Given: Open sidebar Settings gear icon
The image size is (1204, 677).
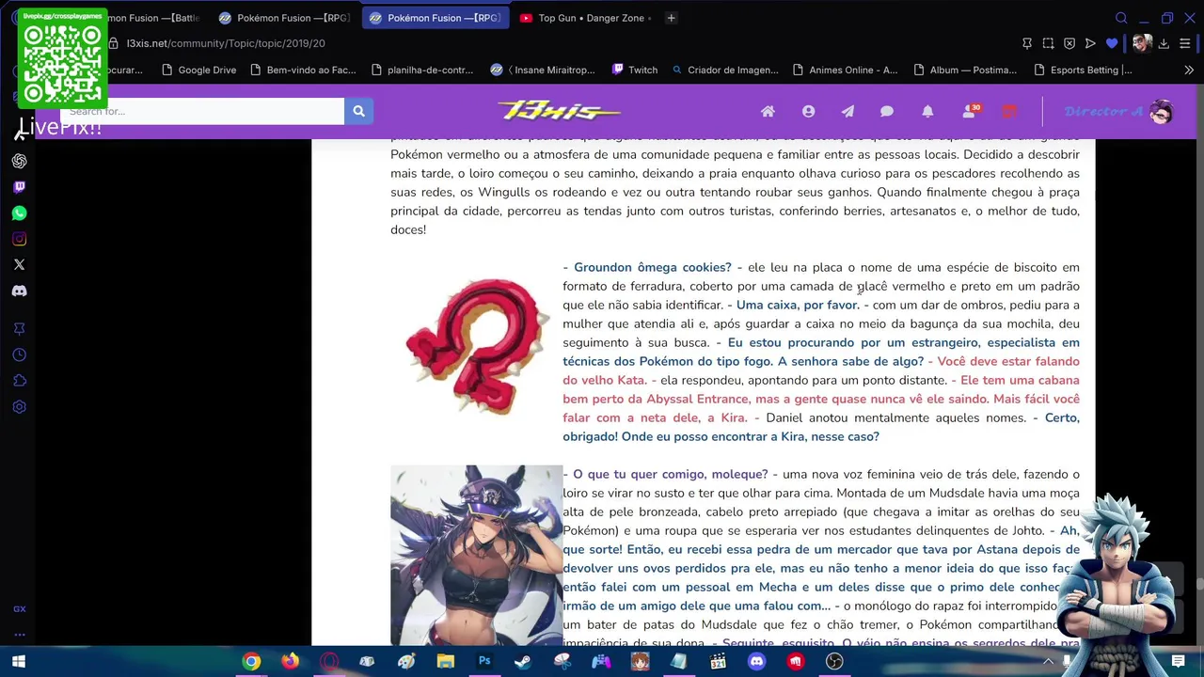Looking at the screenshot, I should point(19,407).
